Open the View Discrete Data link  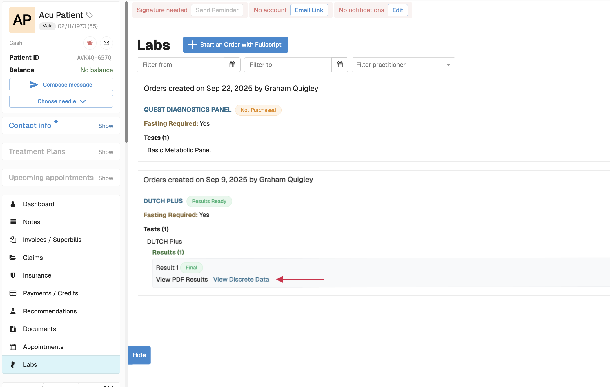[241, 279]
